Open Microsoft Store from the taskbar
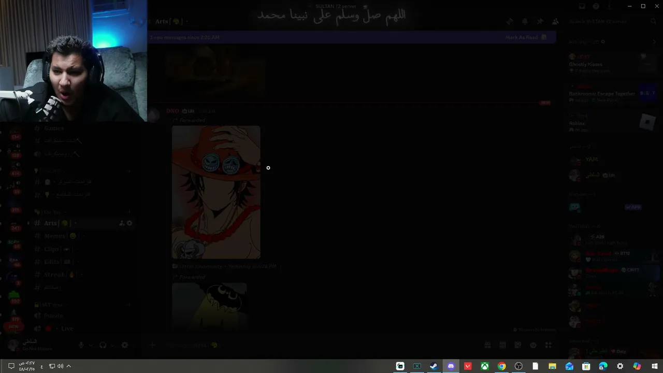Screen dimensions: 663x373 tap(586, 366)
